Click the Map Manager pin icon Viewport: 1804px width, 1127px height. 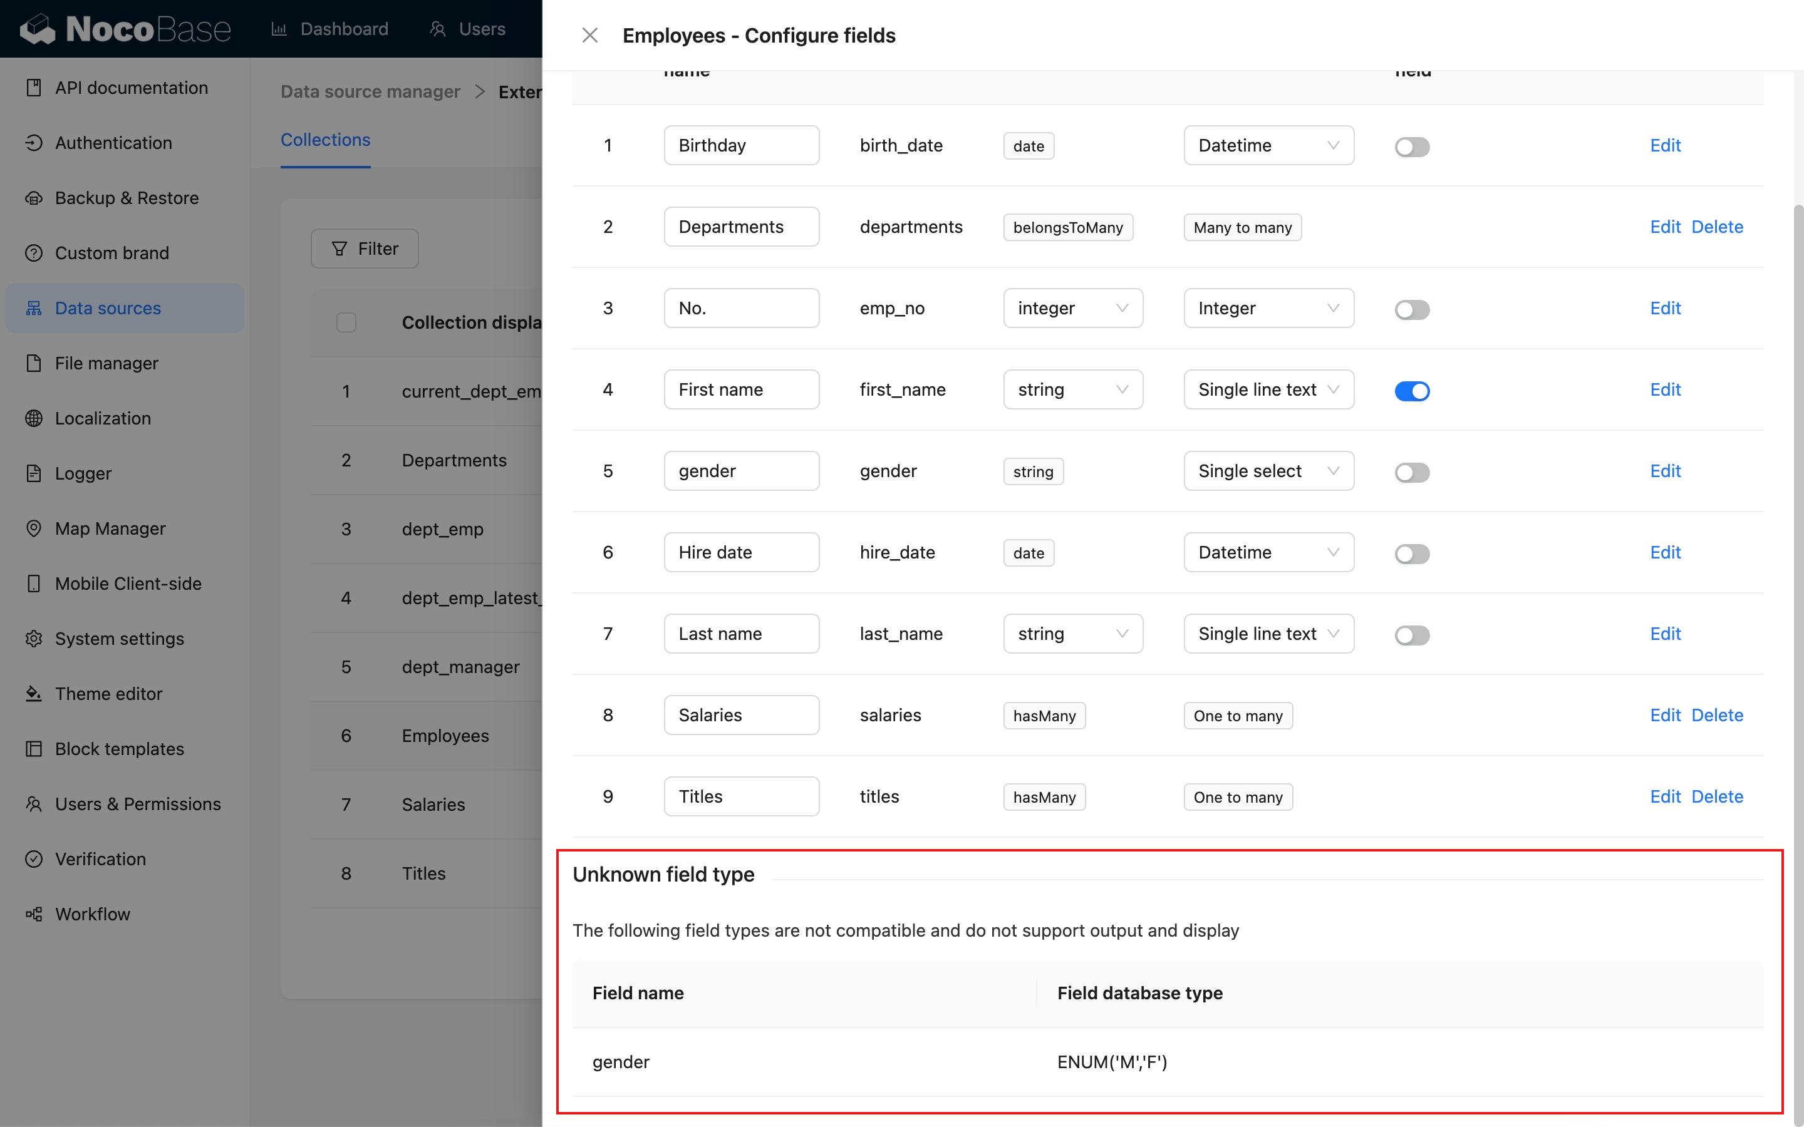pyautogui.click(x=34, y=529)
